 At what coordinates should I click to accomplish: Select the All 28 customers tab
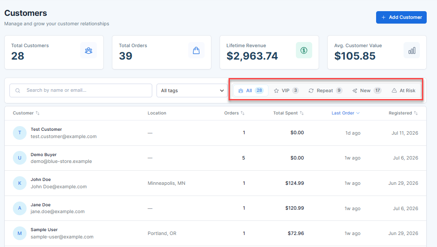pos(250,90)
